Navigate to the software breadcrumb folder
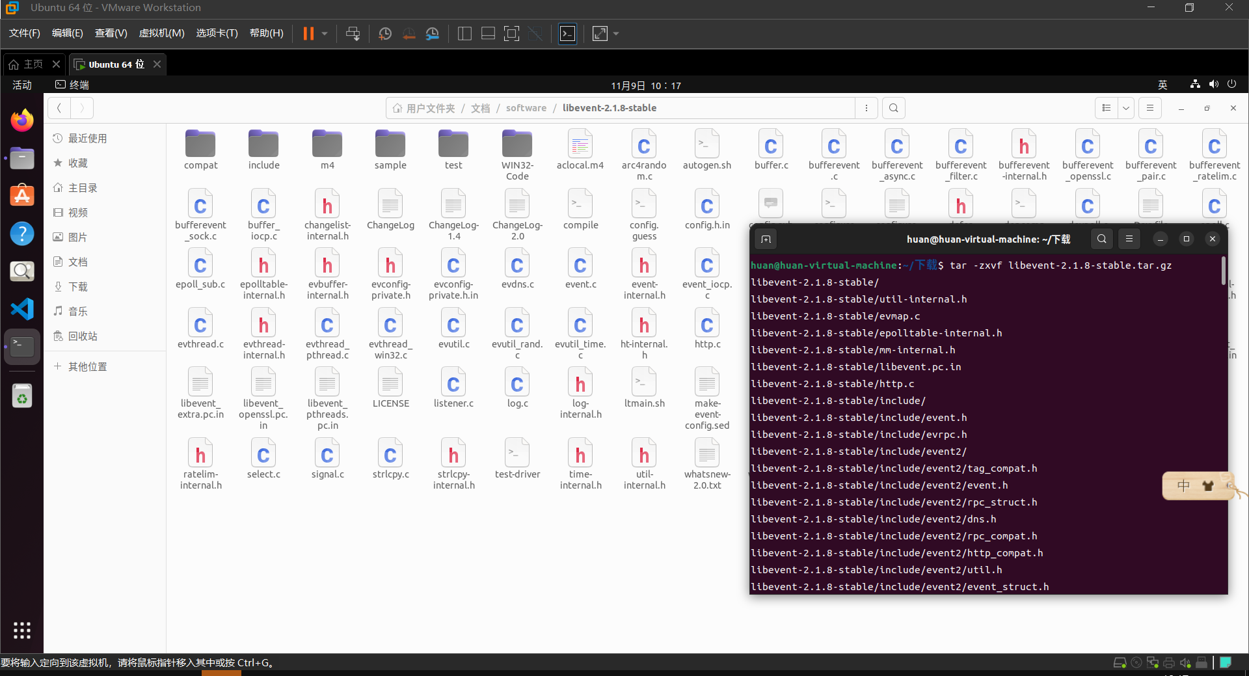 (526, 107)
